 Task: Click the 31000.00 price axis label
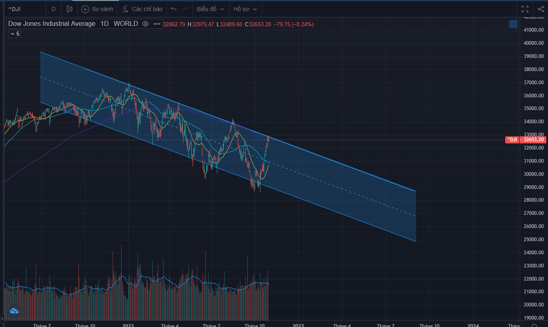[x=533, y=161]
